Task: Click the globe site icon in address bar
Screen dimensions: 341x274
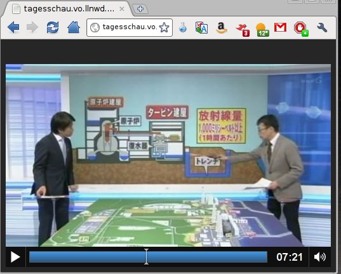Action: [95, 28]
